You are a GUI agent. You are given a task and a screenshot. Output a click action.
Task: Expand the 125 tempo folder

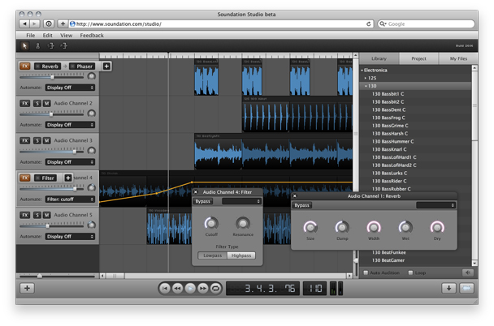point(366,79)
